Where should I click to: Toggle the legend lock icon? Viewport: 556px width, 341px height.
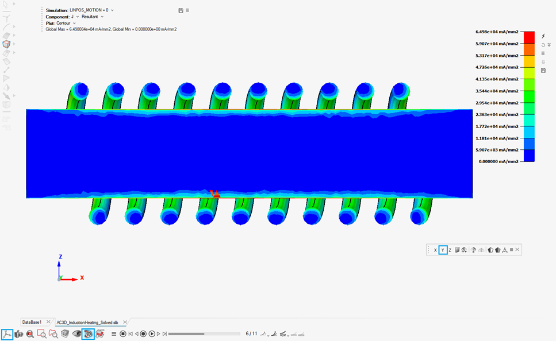(x=543, y=62)
